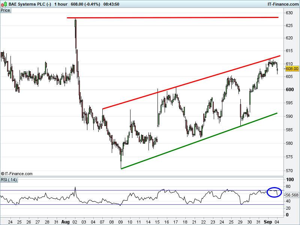Click the BAE Systems PLC (-) title

(x=30, y=4)
